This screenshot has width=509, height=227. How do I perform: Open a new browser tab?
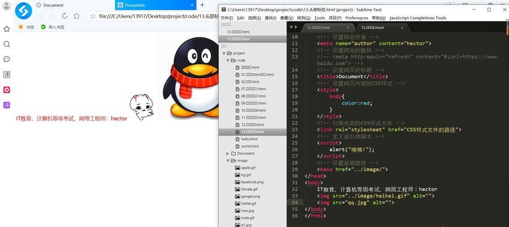pyautogui.click(x=202, y=5)
